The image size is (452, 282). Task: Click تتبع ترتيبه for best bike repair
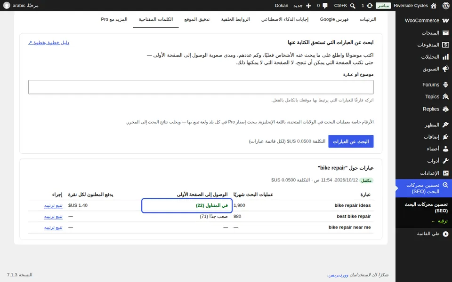tap(53, 216)
